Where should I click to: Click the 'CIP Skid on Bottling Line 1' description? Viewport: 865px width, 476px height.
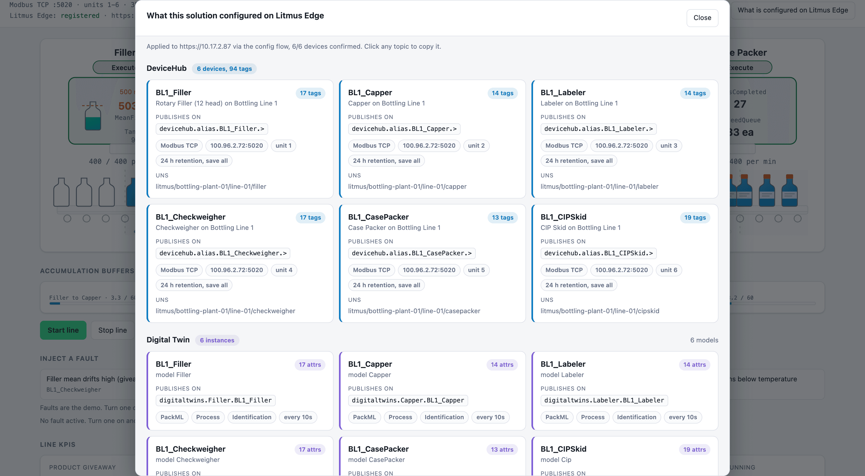pyautogui.click(x=581, y=228)
